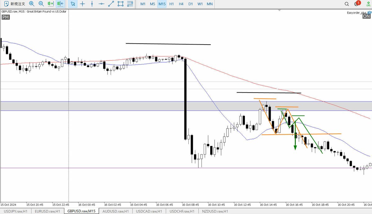Open the search magnifier icon

click(x=347, y=4)
